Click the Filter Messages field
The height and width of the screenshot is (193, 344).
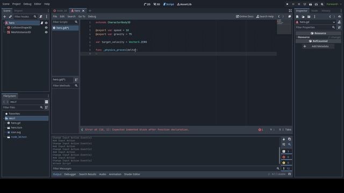pos(166,168)
